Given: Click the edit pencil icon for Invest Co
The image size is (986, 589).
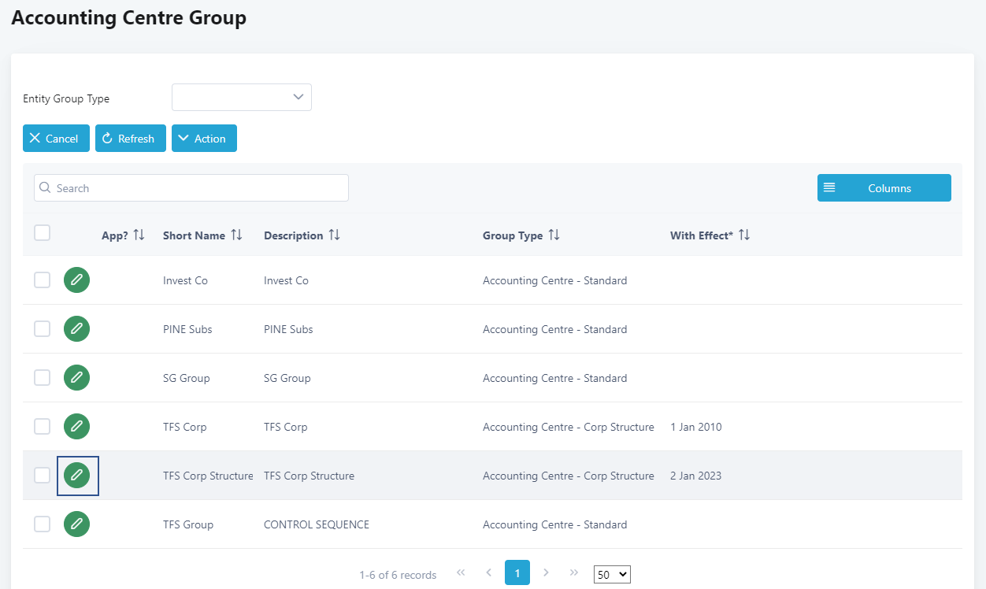Looking at the screenshot, I should pyautogui.click(x=76, y=280).
